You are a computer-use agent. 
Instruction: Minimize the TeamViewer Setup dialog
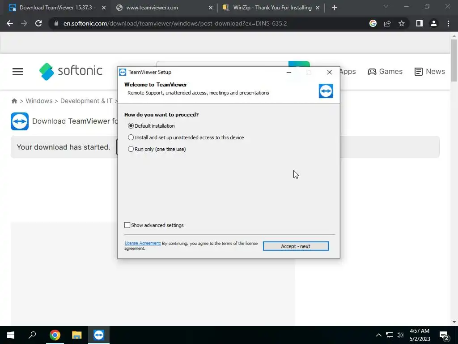click(289, 72)
